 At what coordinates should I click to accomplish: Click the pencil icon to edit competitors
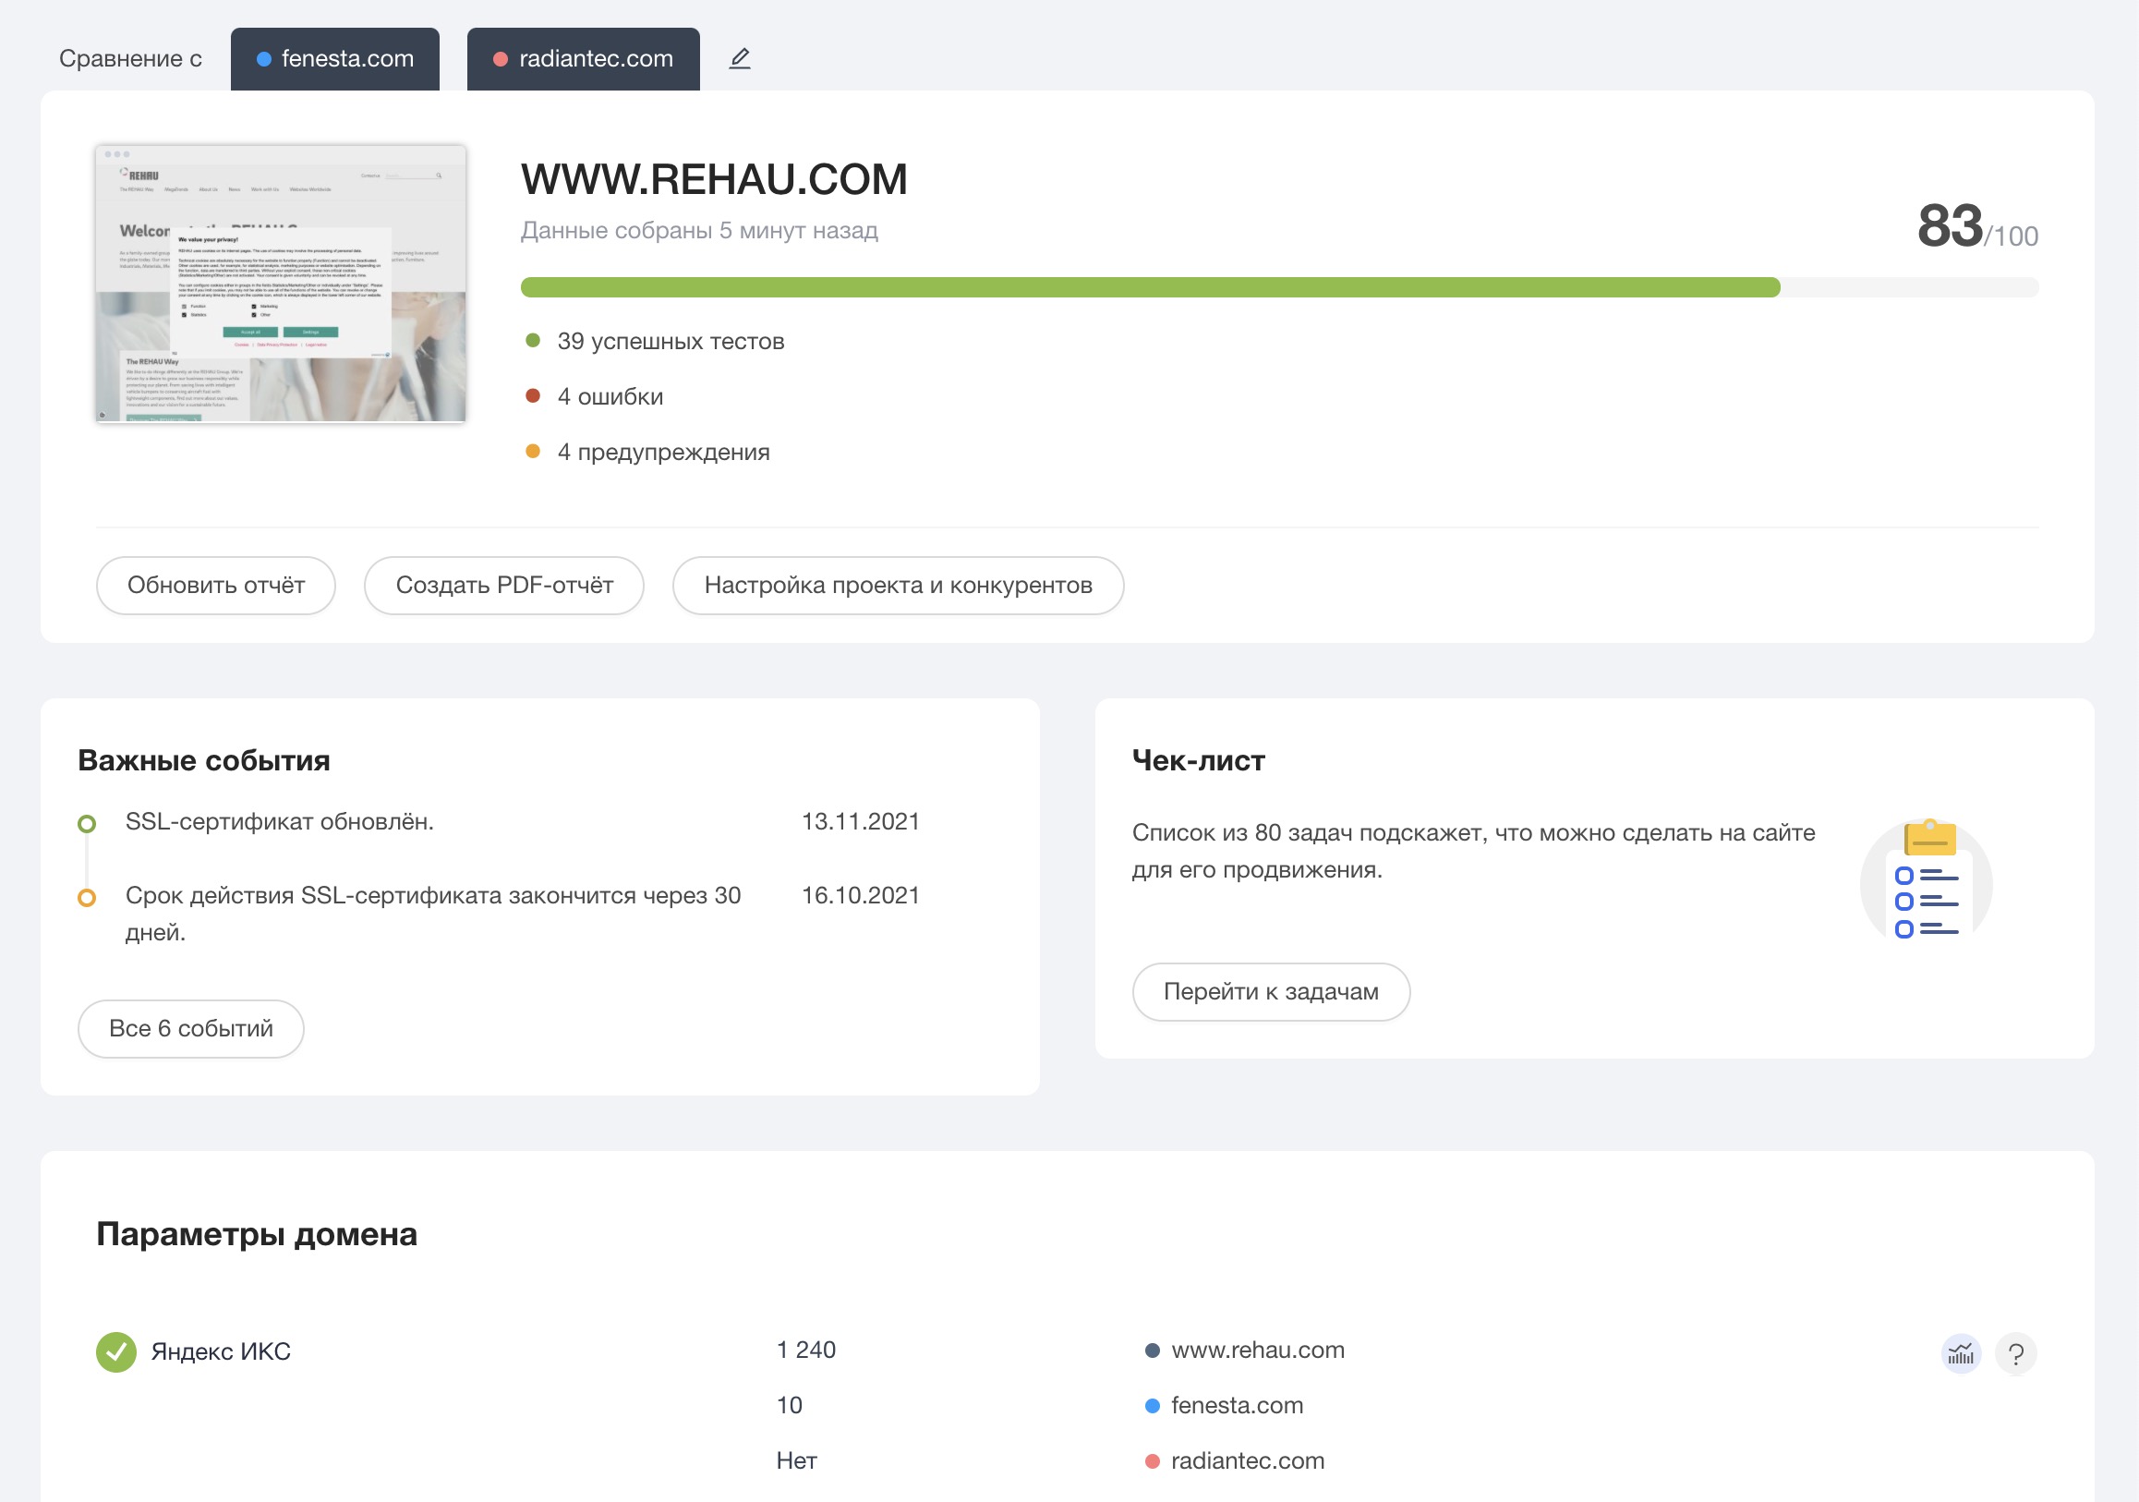[741, 58]
